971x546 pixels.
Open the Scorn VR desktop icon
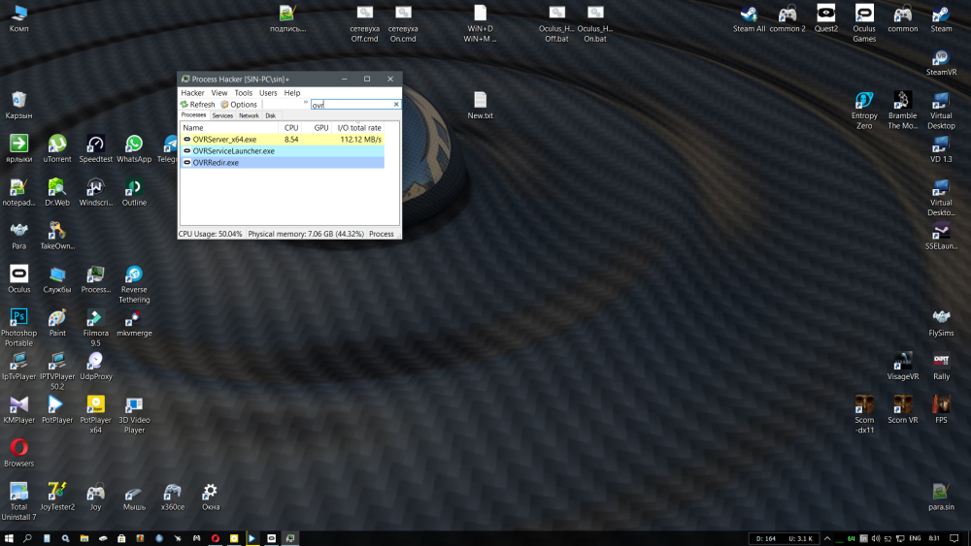click(x=902, y=409)
